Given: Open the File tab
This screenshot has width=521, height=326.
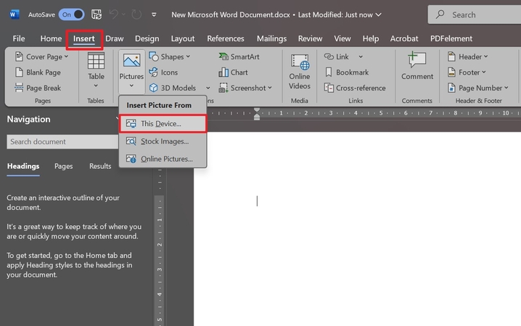Looking at the screenshot, I should (x=19, y=38).
